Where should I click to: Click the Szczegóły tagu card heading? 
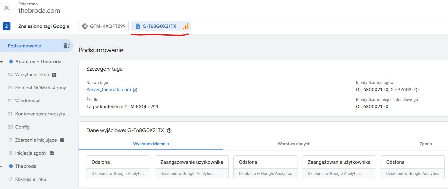point(105,69)
